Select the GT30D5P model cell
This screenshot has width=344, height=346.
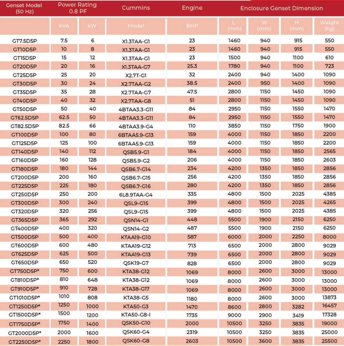(24, 84)
